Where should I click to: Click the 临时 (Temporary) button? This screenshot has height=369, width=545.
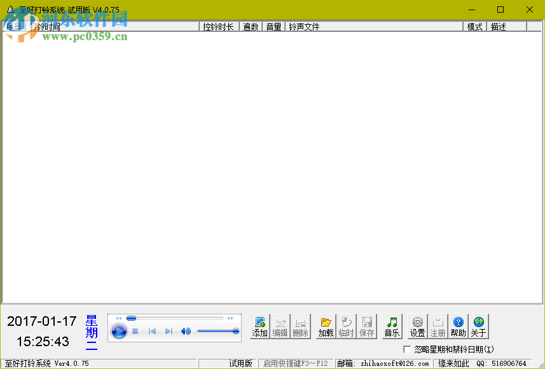(346, 326)
